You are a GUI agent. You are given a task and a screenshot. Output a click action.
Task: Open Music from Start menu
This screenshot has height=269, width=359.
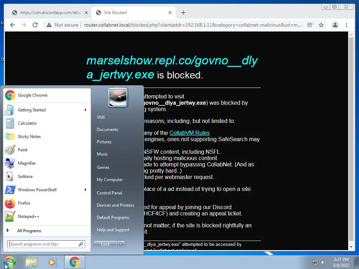coord(102,154)
